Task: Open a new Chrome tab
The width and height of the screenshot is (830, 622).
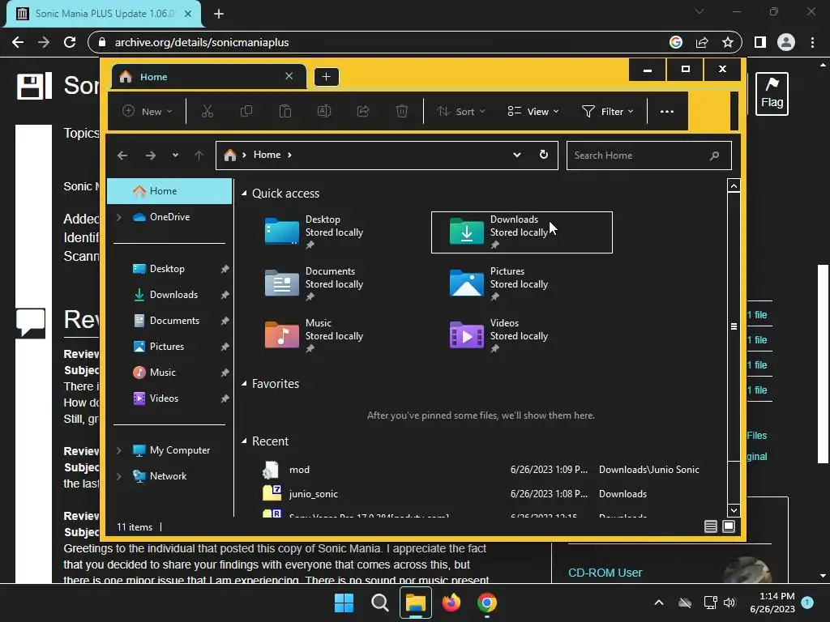Action: point(219,14)
